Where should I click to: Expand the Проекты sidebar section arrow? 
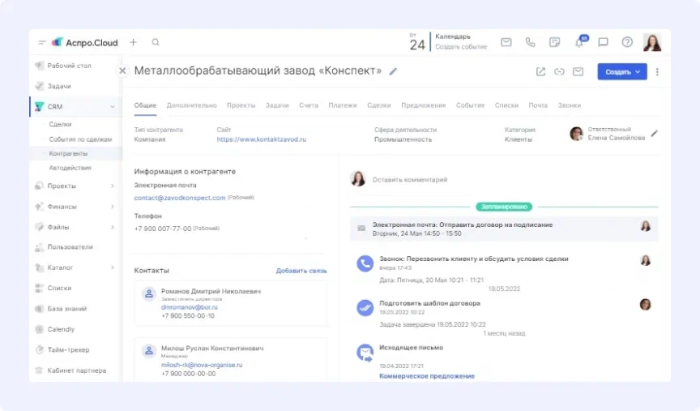click(113, 186)
